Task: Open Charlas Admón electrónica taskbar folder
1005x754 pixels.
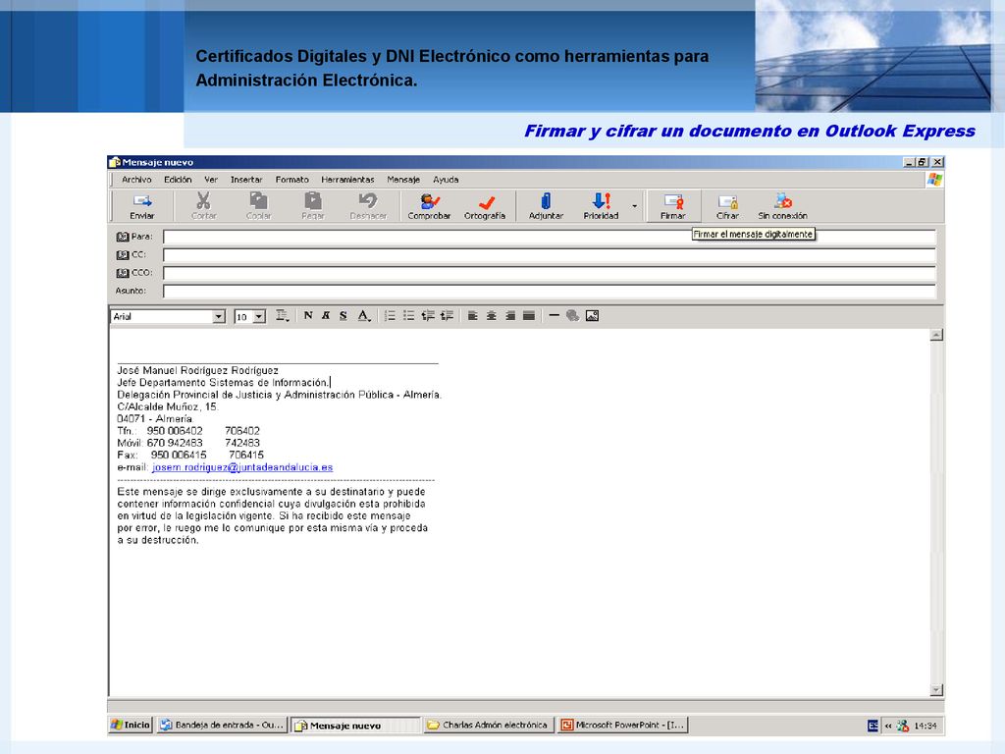Action: click(488, 726)
